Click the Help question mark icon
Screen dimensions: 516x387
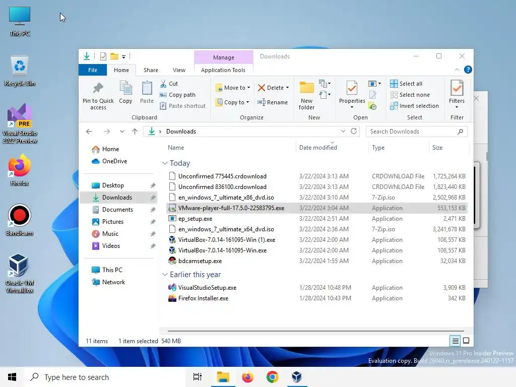pyautogui.click(x=468, y=70)
